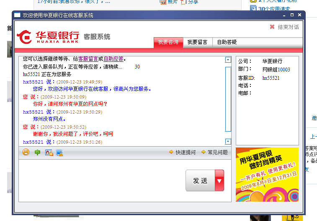Screen dimensions: 317x221
Task: Open the smiley emoticon picker
Action: tap(26, 152)
